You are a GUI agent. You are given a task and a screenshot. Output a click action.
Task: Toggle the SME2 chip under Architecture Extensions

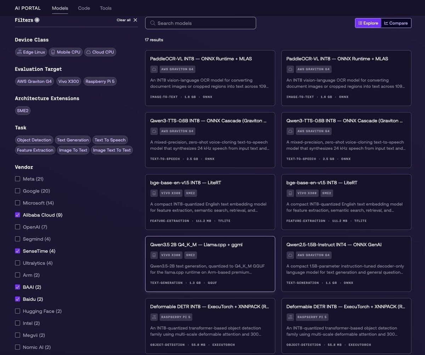(23, 111)
